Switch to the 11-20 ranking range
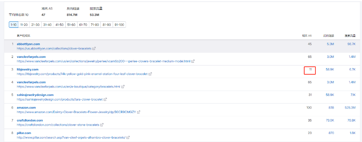The height and width of the screenshot is (142, 362). (24, 25)
